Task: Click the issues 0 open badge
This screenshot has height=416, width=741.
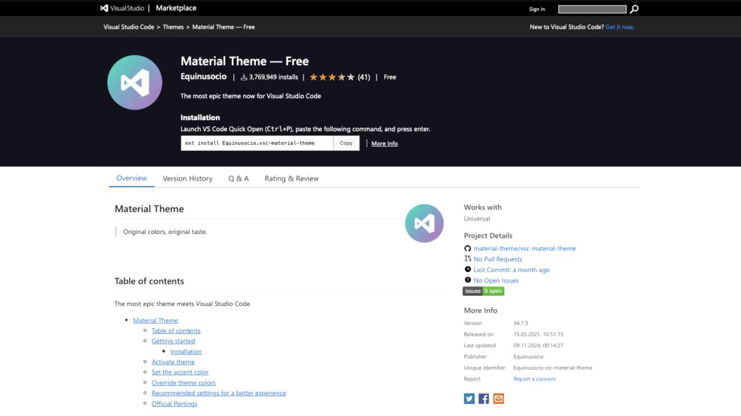Action: 483,291
